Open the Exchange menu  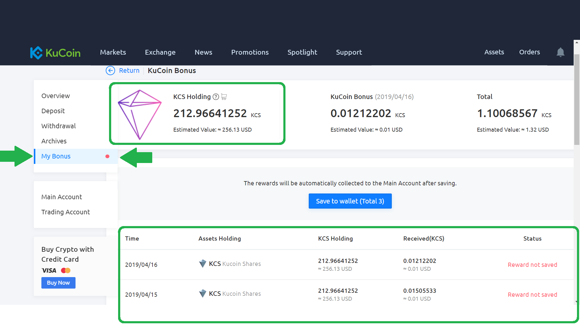160,52
